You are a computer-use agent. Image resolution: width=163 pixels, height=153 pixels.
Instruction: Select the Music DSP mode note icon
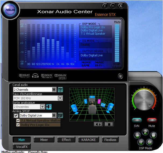[145, 132]
